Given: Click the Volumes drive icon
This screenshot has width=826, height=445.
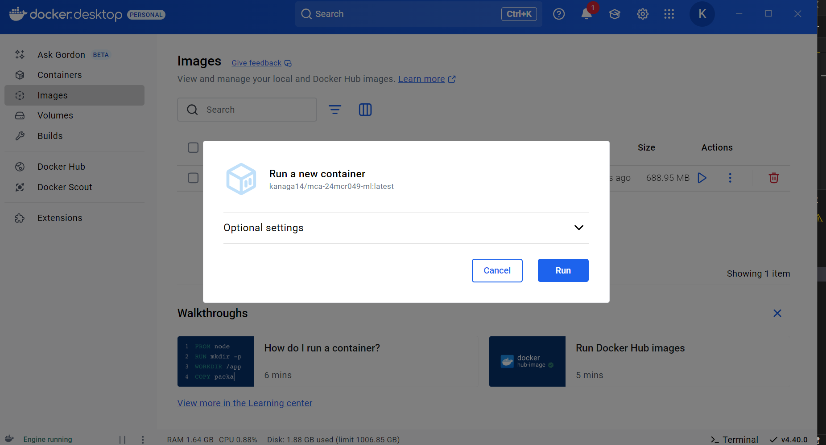Looking at the screenshot, I should coord(20,115).
